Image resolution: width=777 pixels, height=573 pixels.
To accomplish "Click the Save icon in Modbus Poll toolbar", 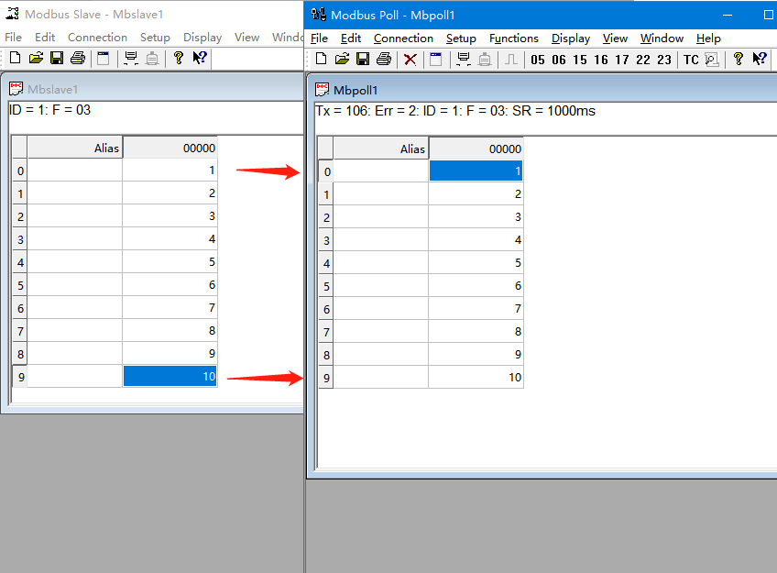I will pos(363,60).
